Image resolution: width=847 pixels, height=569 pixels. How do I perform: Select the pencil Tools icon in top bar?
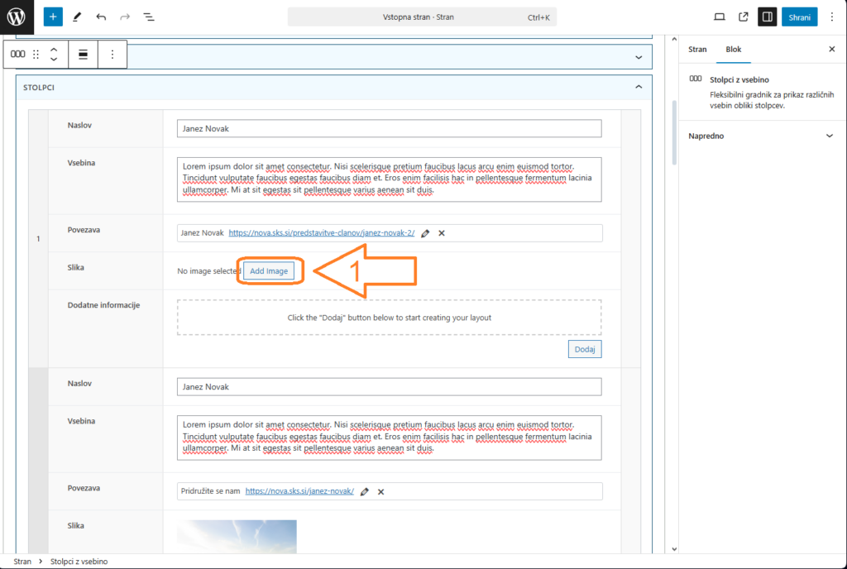tap(77, 17)
